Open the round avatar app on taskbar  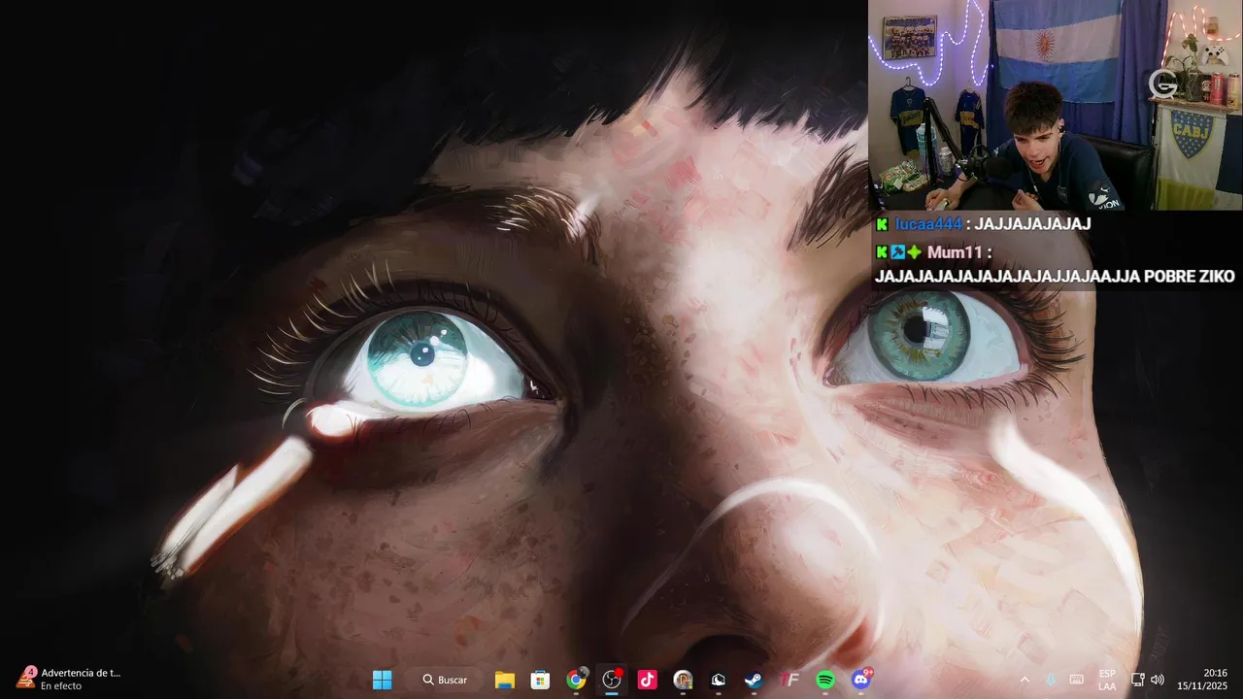point(683,680)
